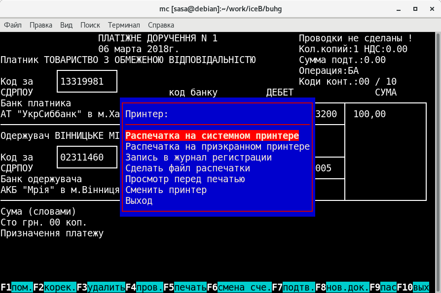Click F4 пров. function key
Screen dimensions: 441x293
point(144,288)
